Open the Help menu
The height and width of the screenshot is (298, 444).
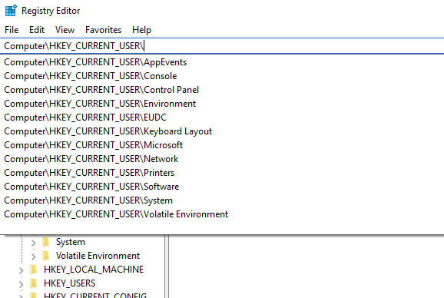141,30
